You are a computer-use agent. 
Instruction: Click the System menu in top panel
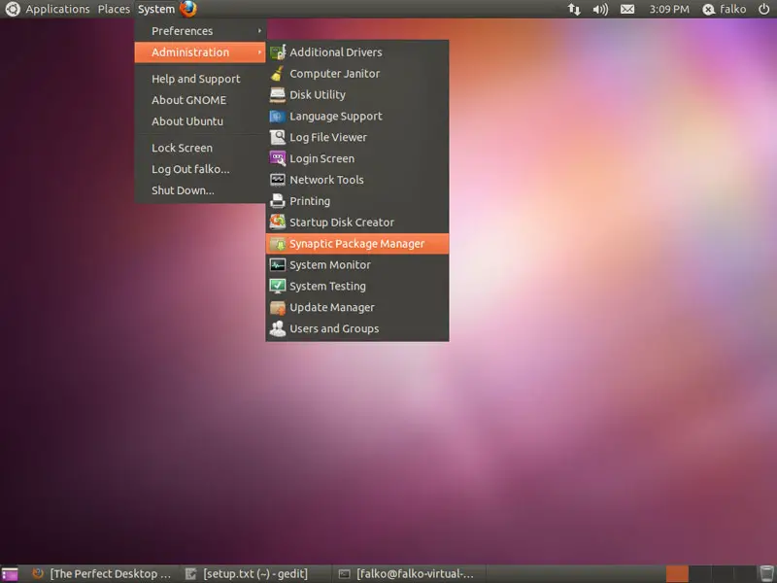(156, 9)
